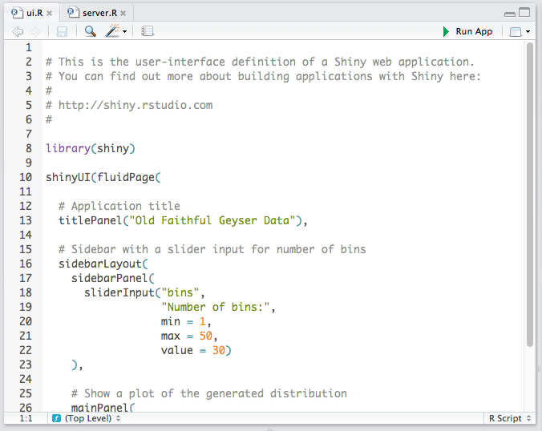The width and height of the screenshot is (542, 431).
Task: Open the Run App options dropdown arrow
Action: (x=528, y=32)
